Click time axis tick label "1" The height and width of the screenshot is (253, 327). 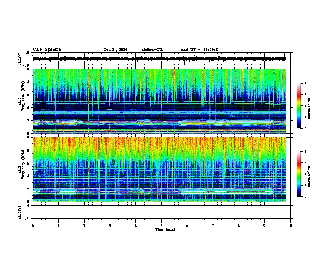59,226
